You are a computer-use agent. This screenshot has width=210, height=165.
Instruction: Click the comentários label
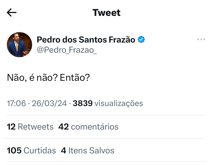click(95, 127)
